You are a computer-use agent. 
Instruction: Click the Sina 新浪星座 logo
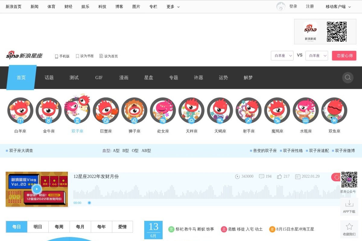click(x=24, y=55)
